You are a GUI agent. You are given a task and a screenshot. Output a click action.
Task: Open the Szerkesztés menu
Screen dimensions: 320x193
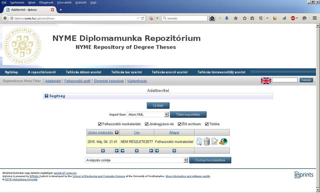tap(17, 2)
